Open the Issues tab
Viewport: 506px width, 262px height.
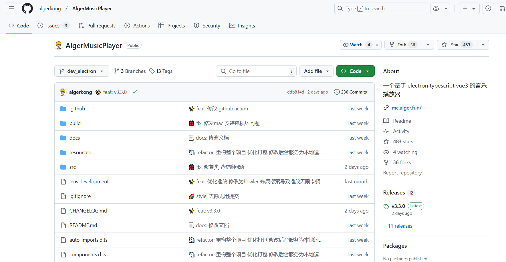click(x=53, y=26)
